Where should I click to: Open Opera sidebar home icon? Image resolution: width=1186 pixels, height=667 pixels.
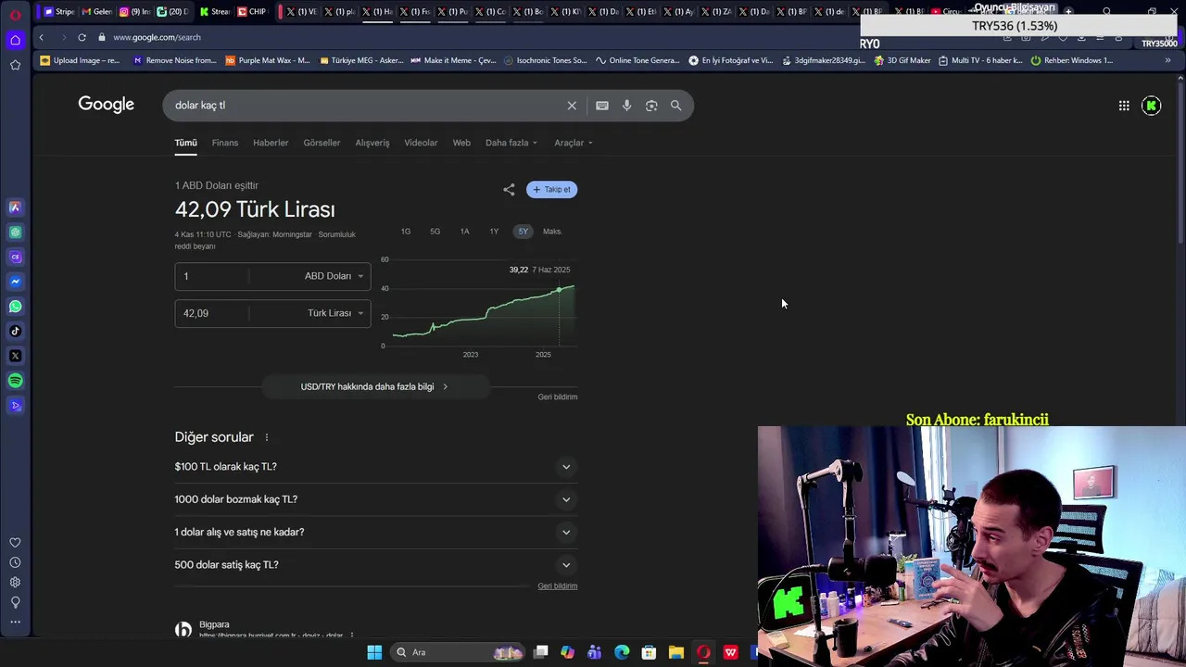point(15,40)
